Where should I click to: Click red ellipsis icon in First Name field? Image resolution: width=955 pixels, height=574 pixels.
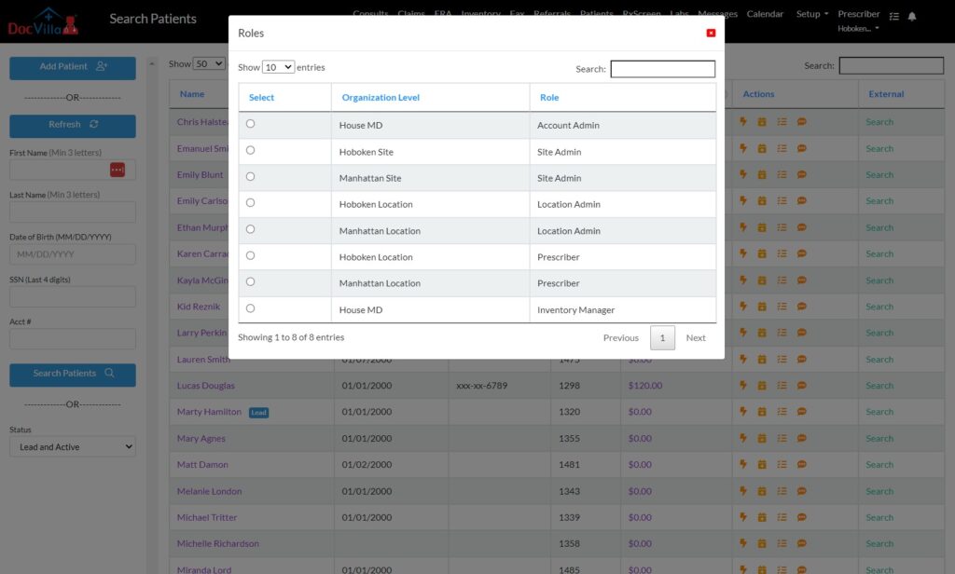[118, 170]
